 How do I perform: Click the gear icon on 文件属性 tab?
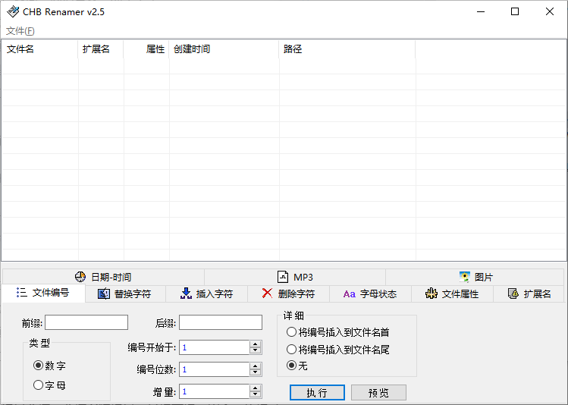431,294
